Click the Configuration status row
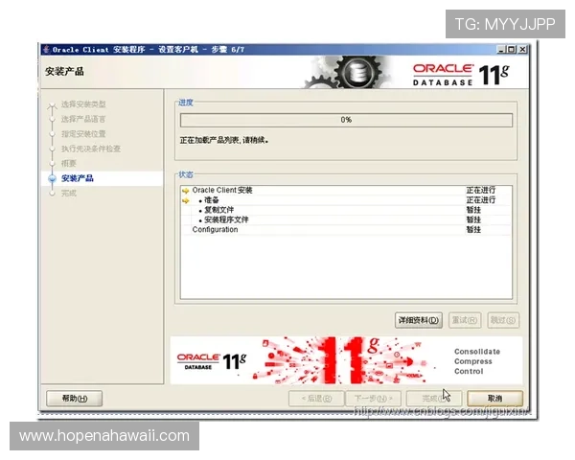 click(x=215, y=230)
